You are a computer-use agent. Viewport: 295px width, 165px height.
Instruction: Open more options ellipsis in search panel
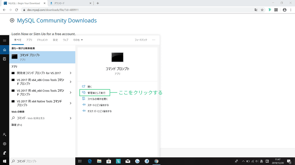[x=154, y=40]
